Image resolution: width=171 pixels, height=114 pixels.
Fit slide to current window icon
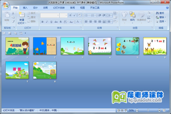pyautogui.click(x=164, y=110)
